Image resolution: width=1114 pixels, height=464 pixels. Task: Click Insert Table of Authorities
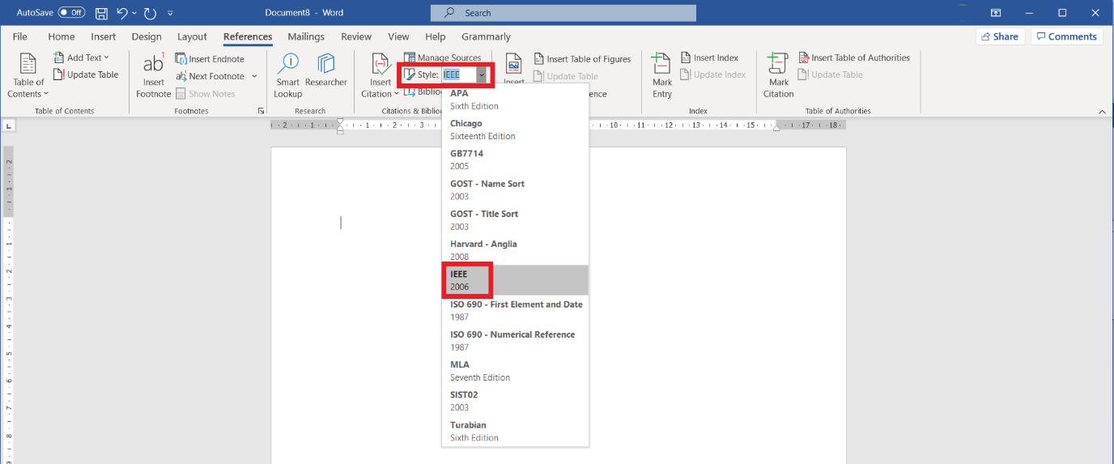point(854,57)
